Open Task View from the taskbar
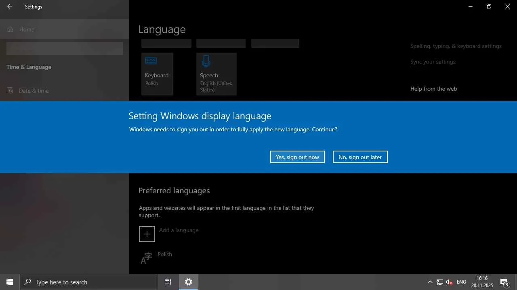This screenshot has width=517, height=290. coord(168,282)
